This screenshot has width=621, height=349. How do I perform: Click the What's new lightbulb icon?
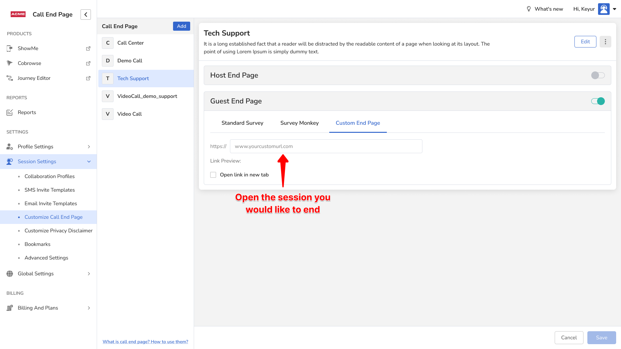click(x=529, y=9)
